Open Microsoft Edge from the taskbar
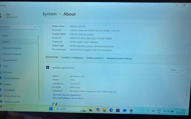 [111, 110]
